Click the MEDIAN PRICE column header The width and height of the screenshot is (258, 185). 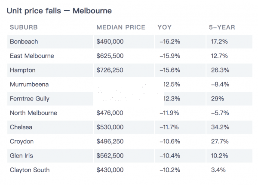coord(121,27)
